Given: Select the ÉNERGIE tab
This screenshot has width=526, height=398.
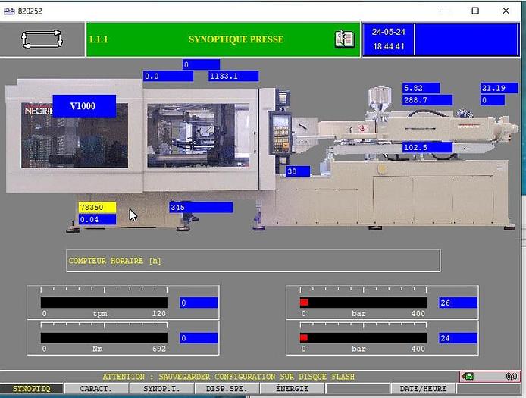Looking at the screenshot, I should 292,388.
